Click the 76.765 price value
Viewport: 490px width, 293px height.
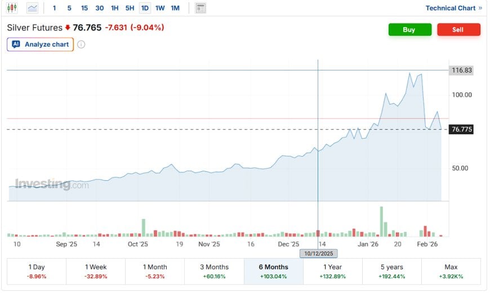coord(87,28)
